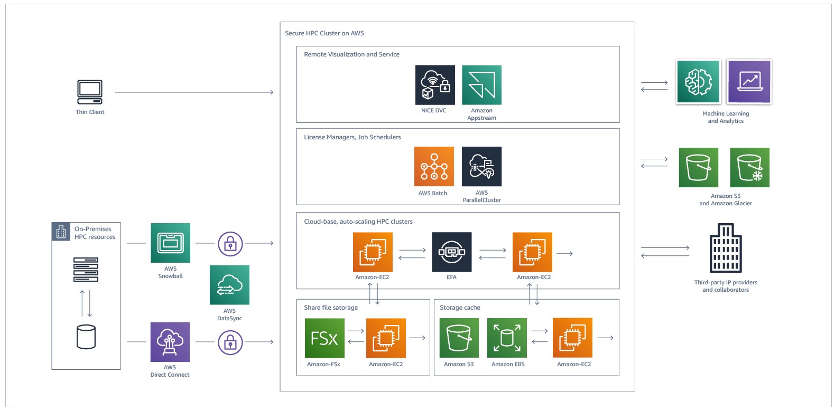
Task: Select the EFA icon
Action: (452, 252)
